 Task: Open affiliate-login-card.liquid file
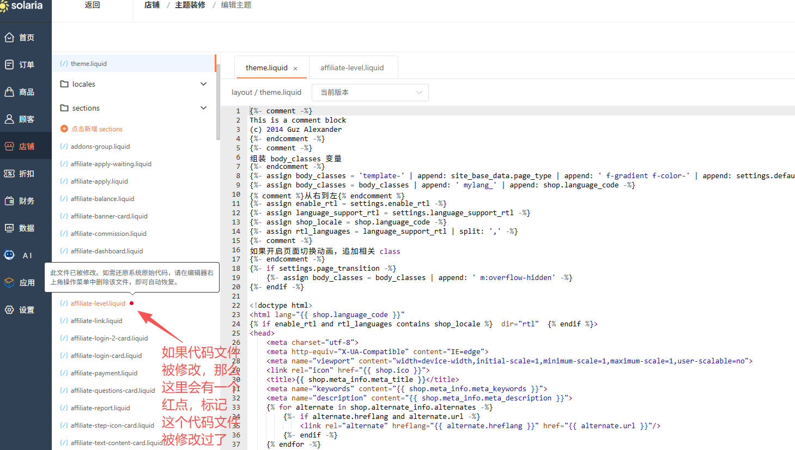106,356
